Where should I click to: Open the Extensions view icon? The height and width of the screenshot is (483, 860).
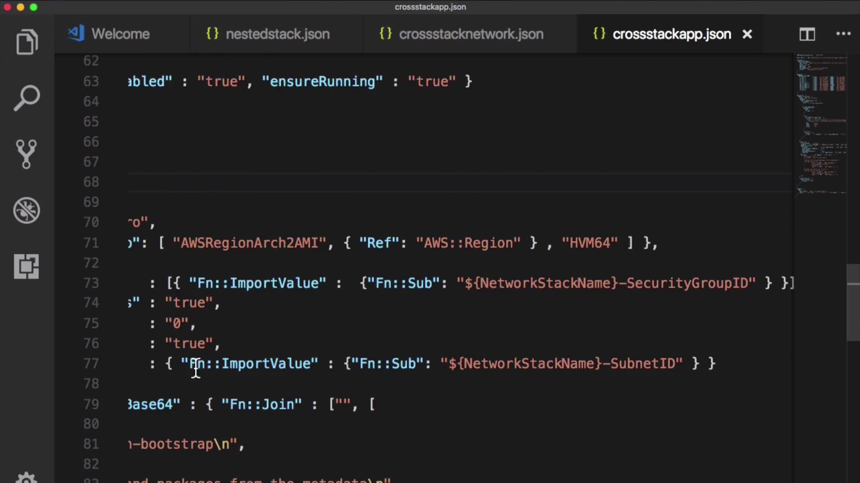pyautogui.click(x=26, y=267)
